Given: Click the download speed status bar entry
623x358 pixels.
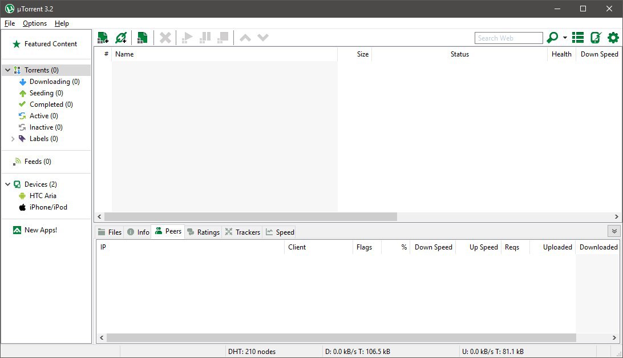Looking at the screenshot, I should coord(358,352).
